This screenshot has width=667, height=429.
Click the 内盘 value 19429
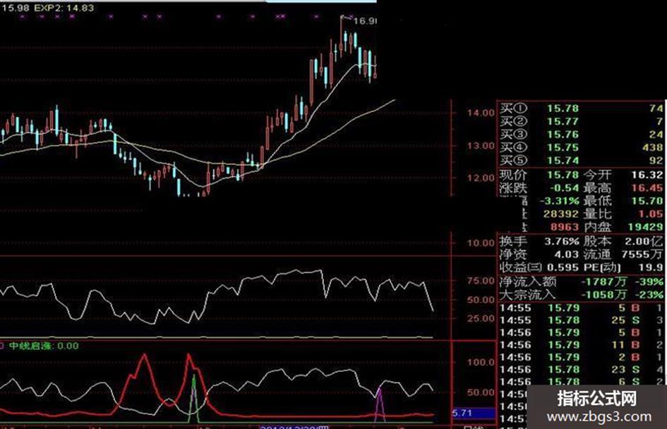coord(645,227)
